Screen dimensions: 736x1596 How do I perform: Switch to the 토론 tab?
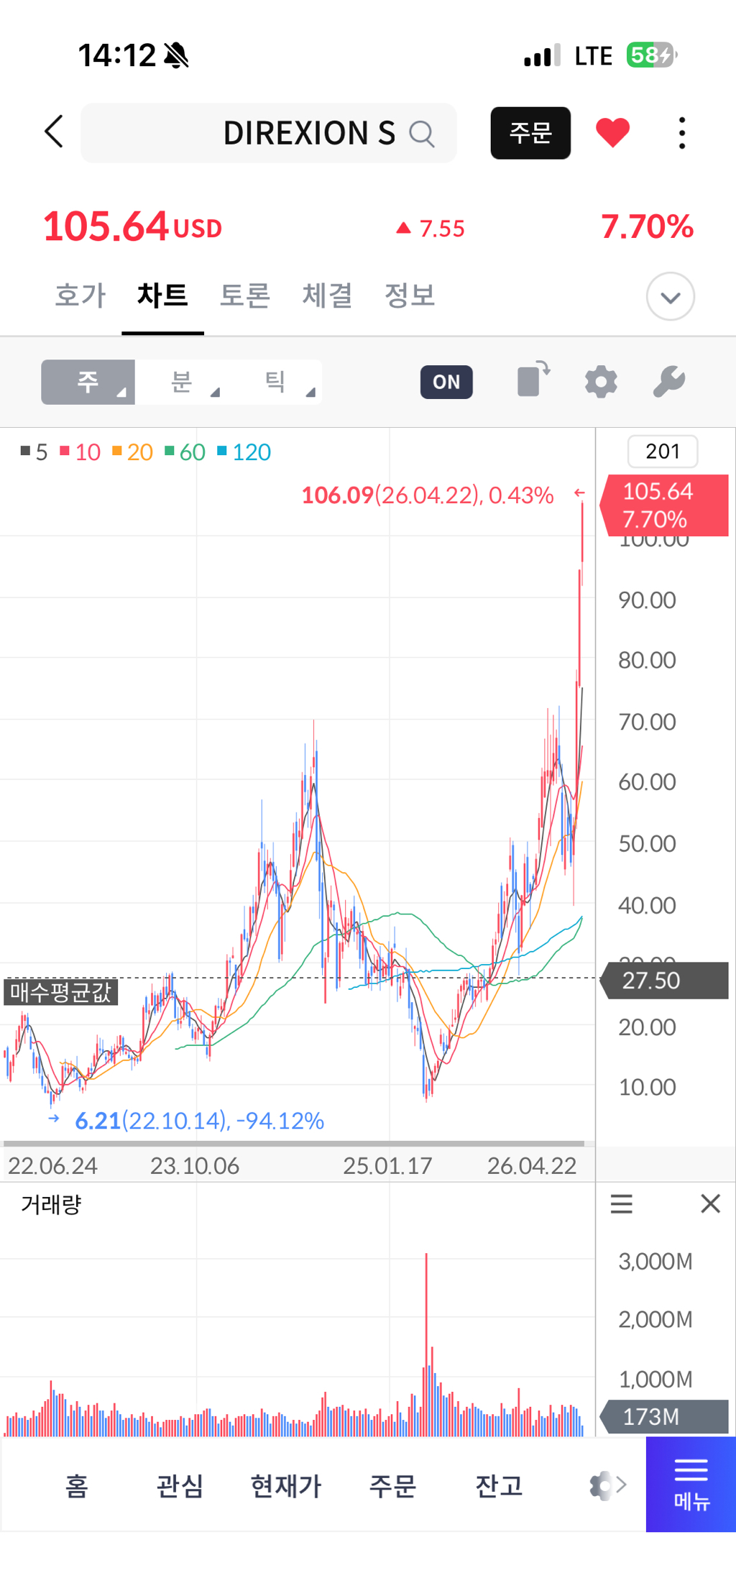click(x=244, y=295)
